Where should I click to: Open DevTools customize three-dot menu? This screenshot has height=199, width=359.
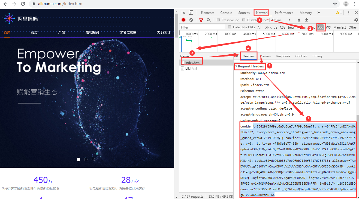click(x=348, y=13)
